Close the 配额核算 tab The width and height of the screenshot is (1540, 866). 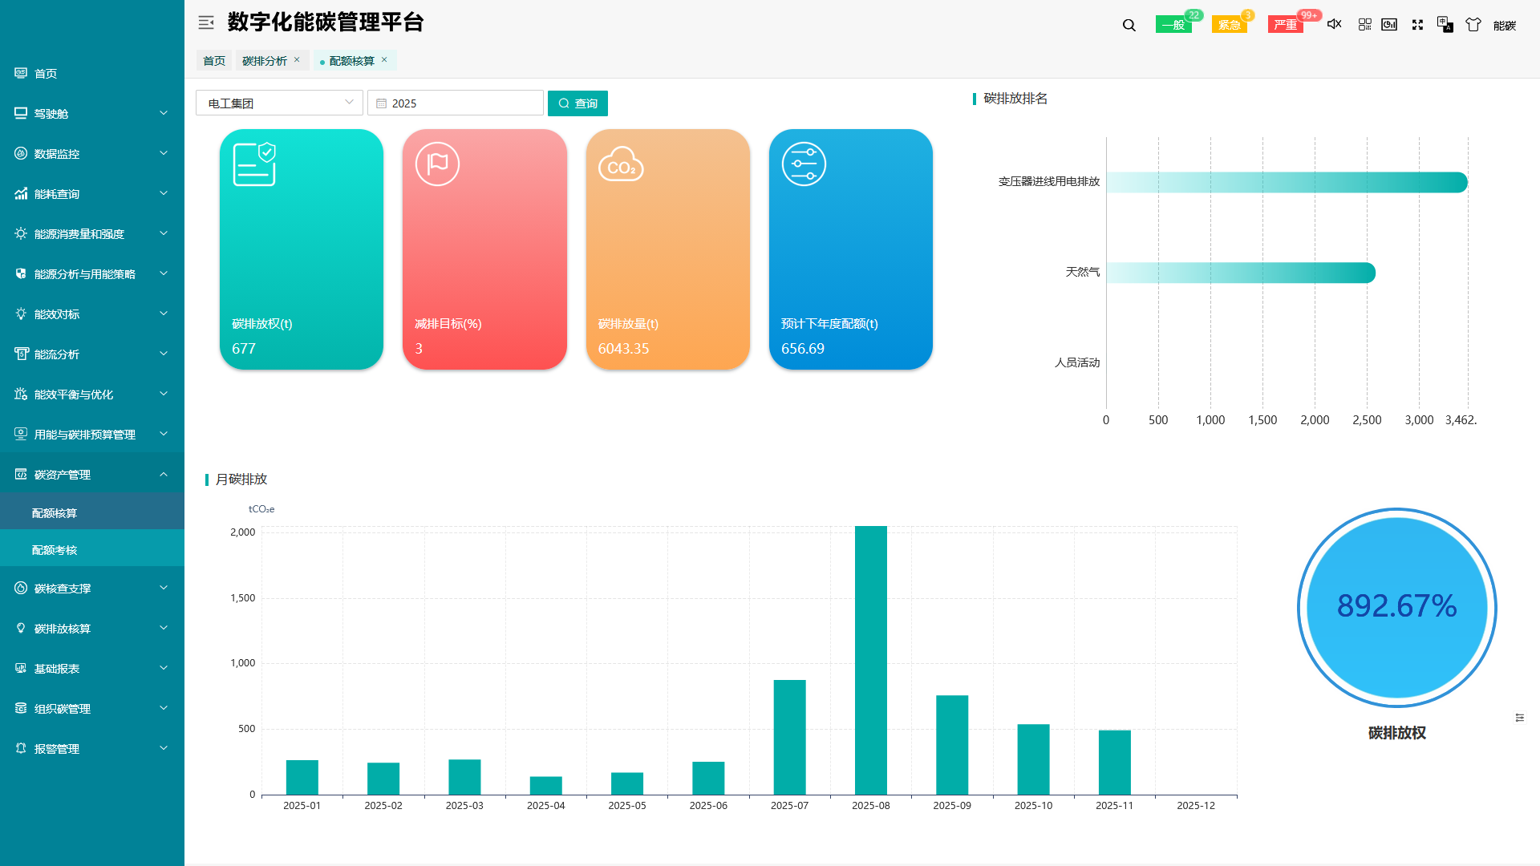pos(384,60)
